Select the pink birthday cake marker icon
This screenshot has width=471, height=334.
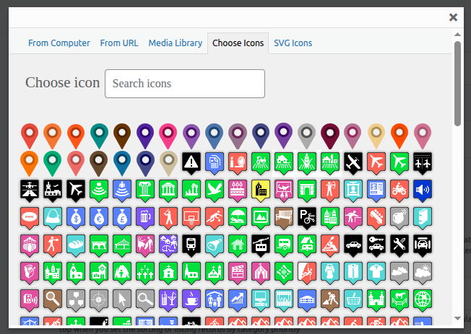[x=237, y=191]
